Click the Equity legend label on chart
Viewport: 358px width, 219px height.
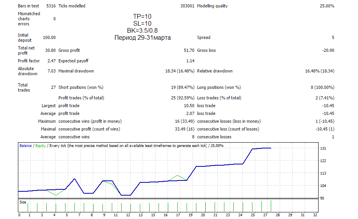41,146
